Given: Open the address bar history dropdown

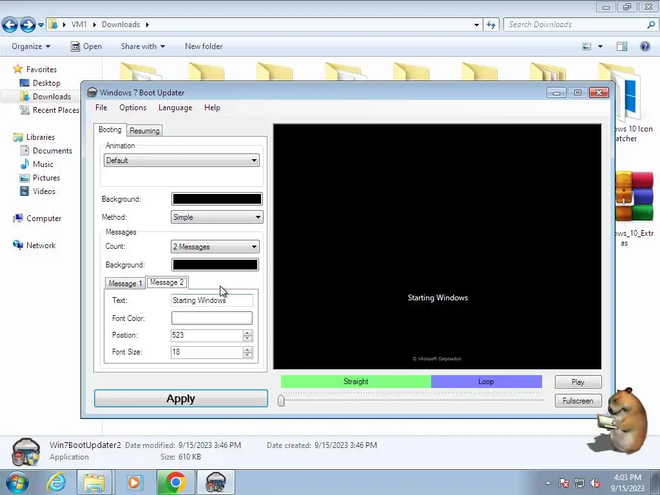Looking at the screenshot, I should [476, 25].
